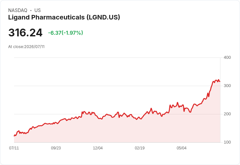The image size is (240, 165).
Task: Click the price line's latest endpoint
Action: click(220, 82)
